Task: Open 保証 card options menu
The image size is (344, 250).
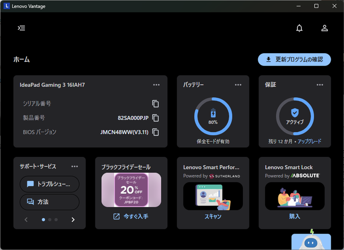Action: (319, 85)
